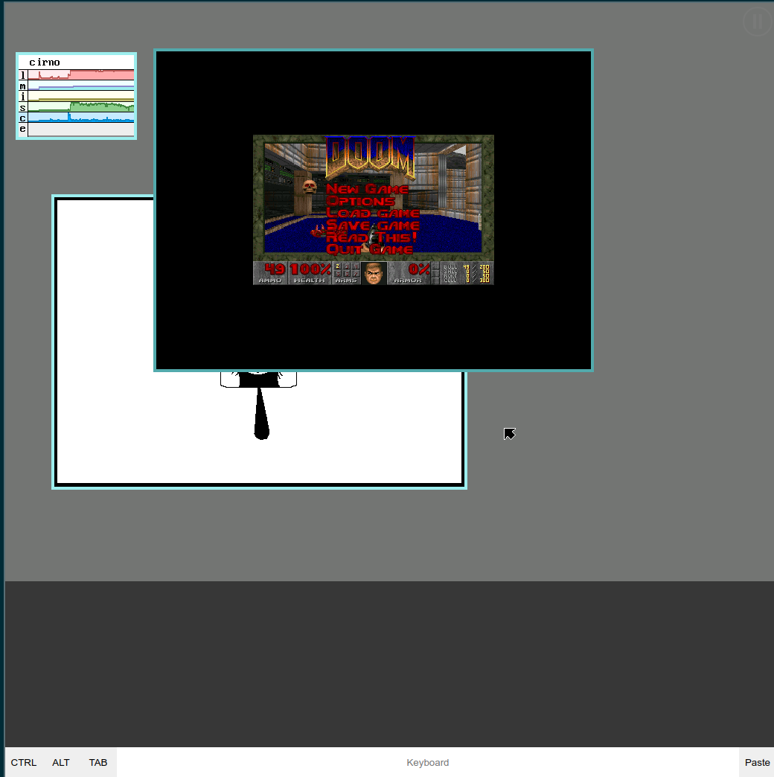This screenshot has height=777, width=774.
Task: Click the Paste button
Action: pyautogui.click(x=757, y=762)
